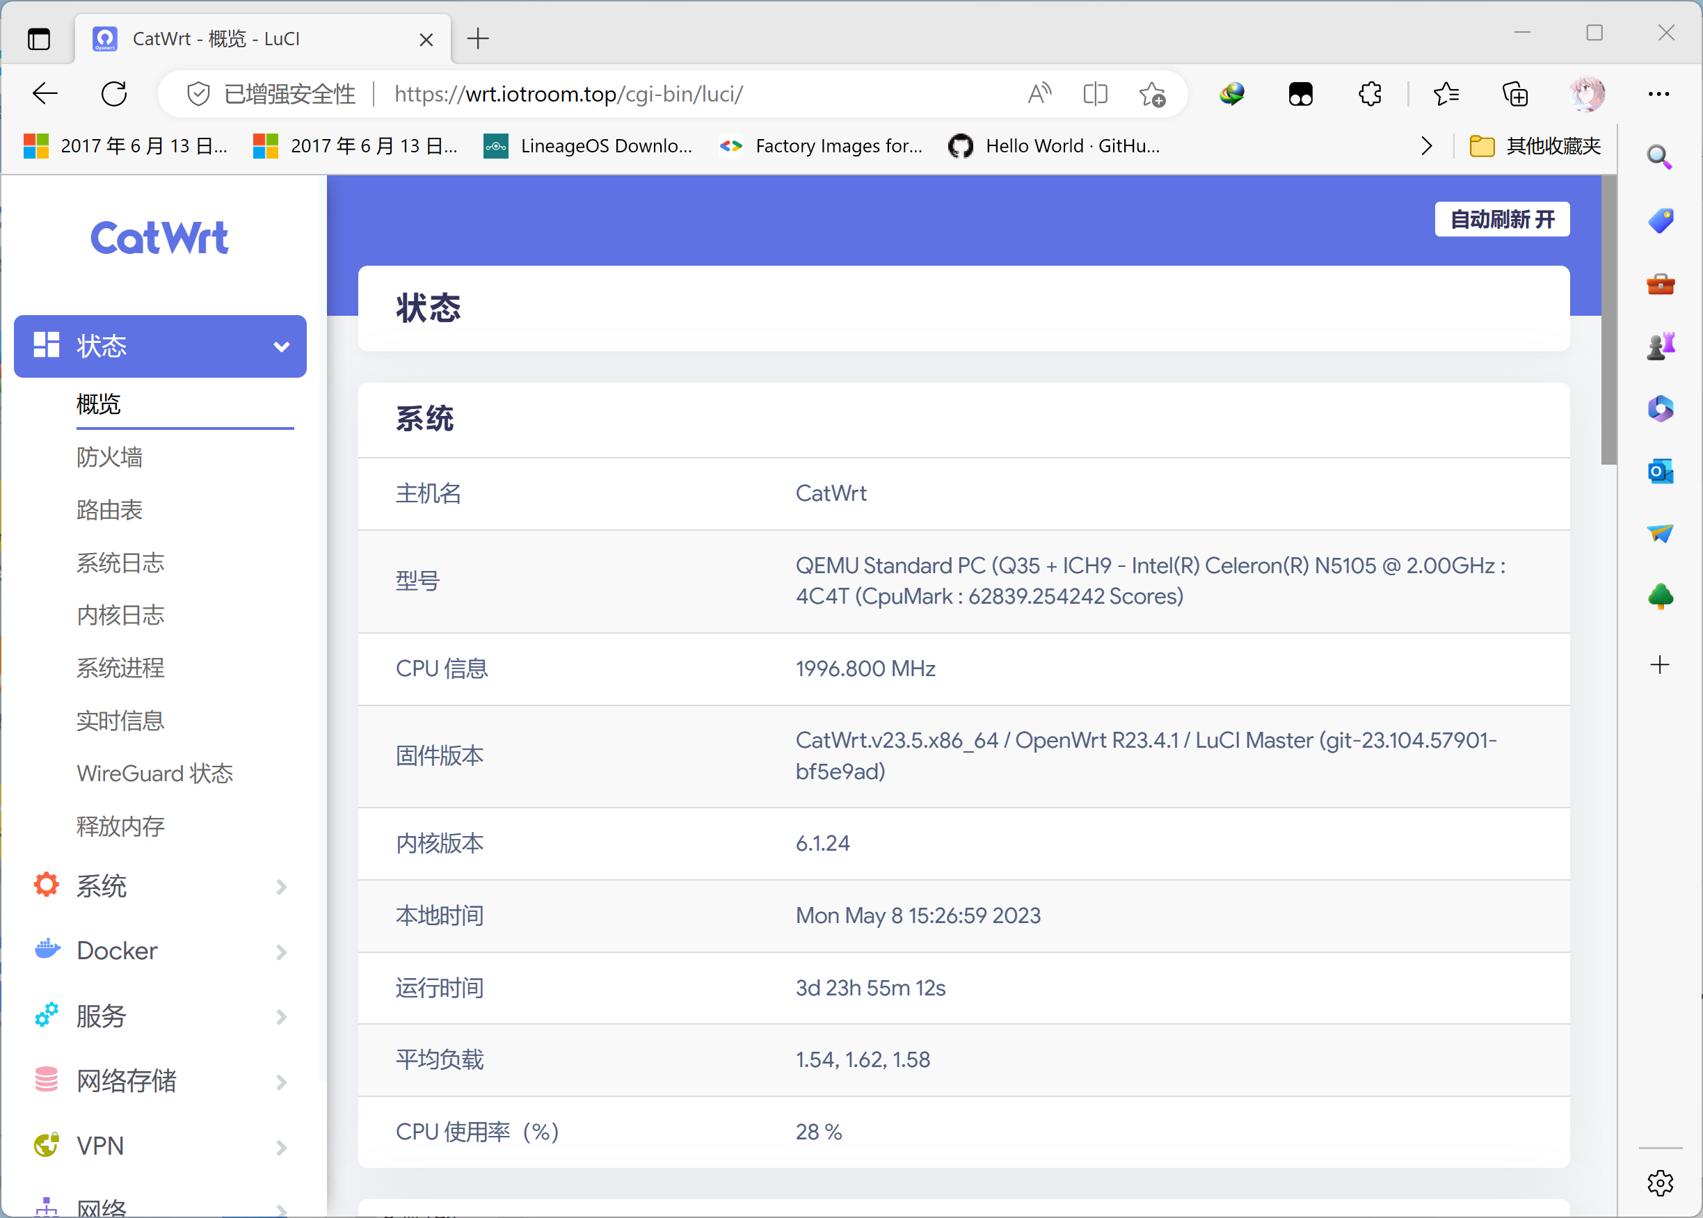The image size is (1703, 1218).
Task: Collapse the 状态 menu section
Action: (160, 346)
